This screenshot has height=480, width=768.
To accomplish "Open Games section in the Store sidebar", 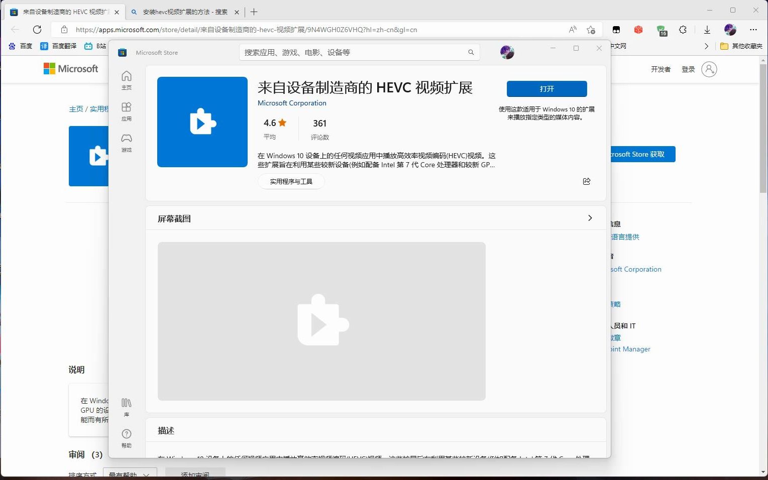I will click(127, 143).
